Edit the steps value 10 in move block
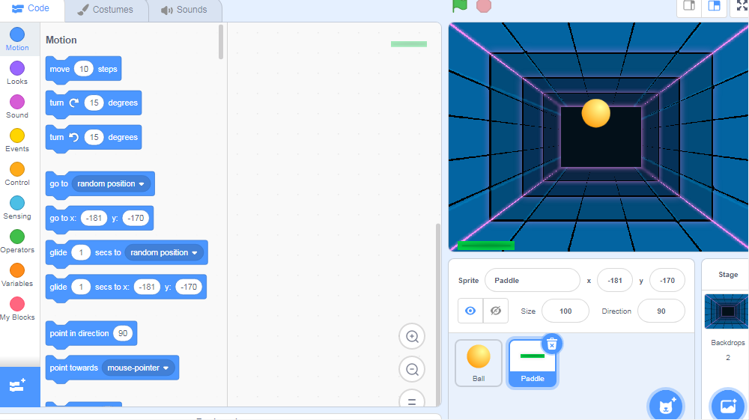 84,69
